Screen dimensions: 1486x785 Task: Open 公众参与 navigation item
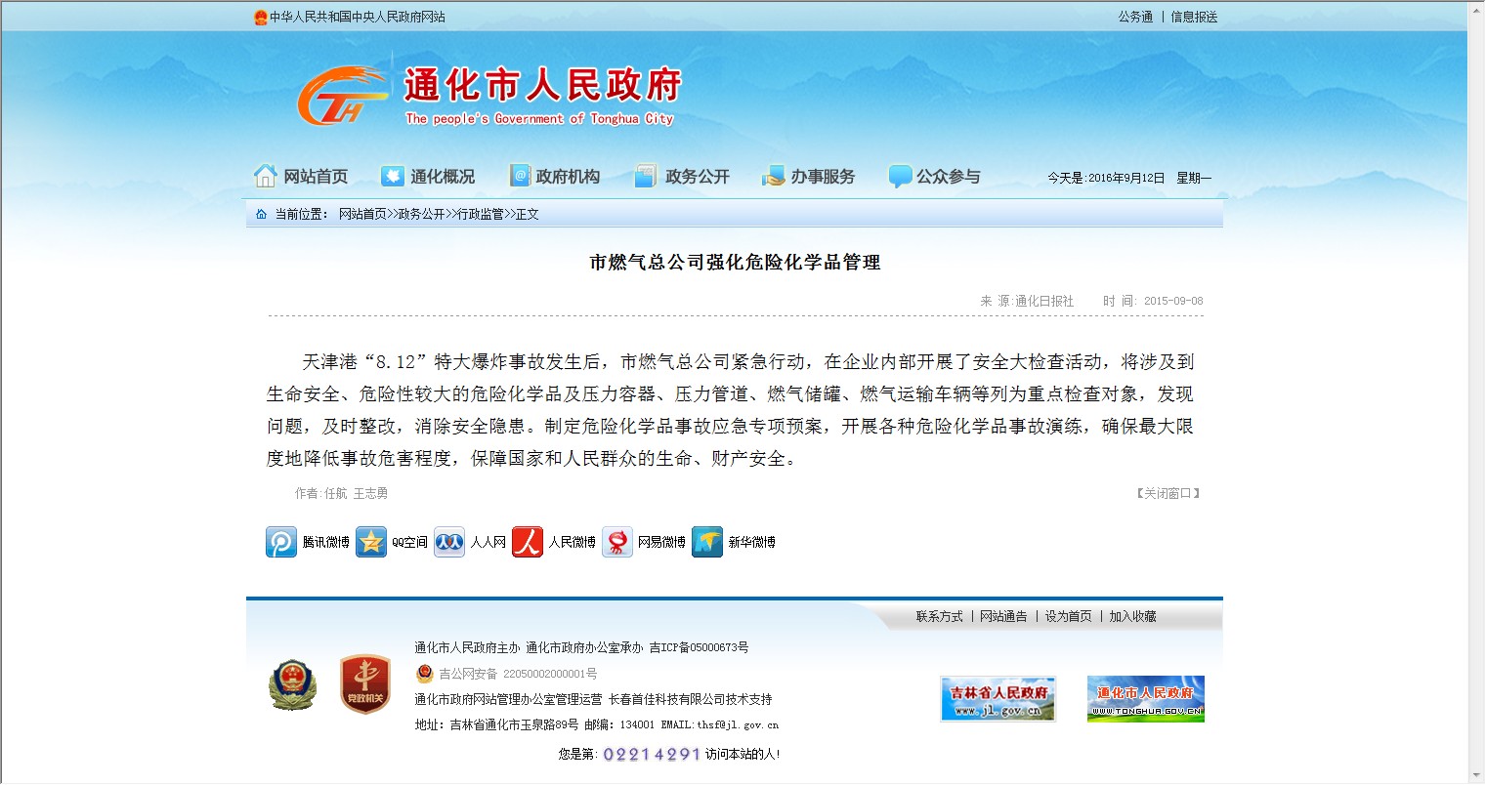click(935, 177)
